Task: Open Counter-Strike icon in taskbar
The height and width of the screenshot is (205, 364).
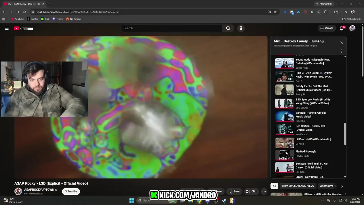Action: 232,200
